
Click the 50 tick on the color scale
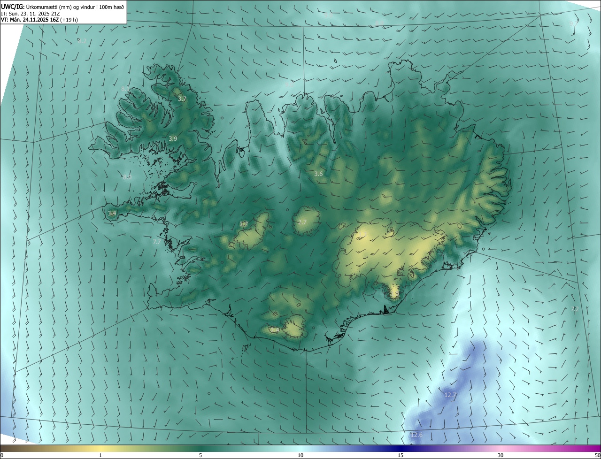pyautogui.click(x=597, y=455)
